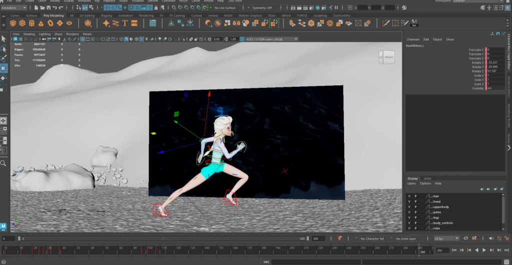Open the Renderer viewport menu
Screen dimensions: 512x265
pos(72,34)
